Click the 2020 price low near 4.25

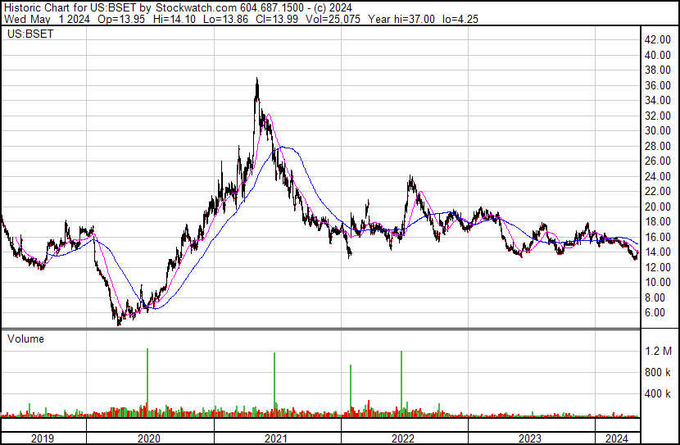tap(119, 325)
